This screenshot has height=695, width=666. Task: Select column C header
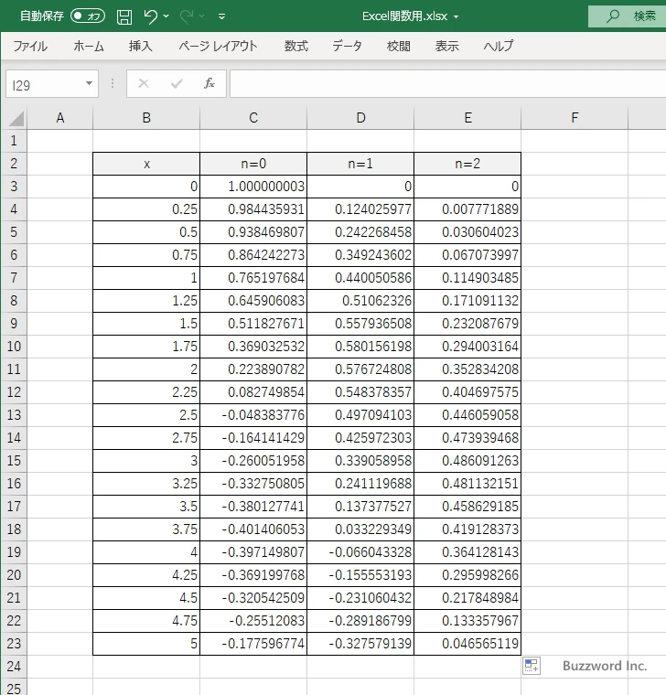[253, 118]
